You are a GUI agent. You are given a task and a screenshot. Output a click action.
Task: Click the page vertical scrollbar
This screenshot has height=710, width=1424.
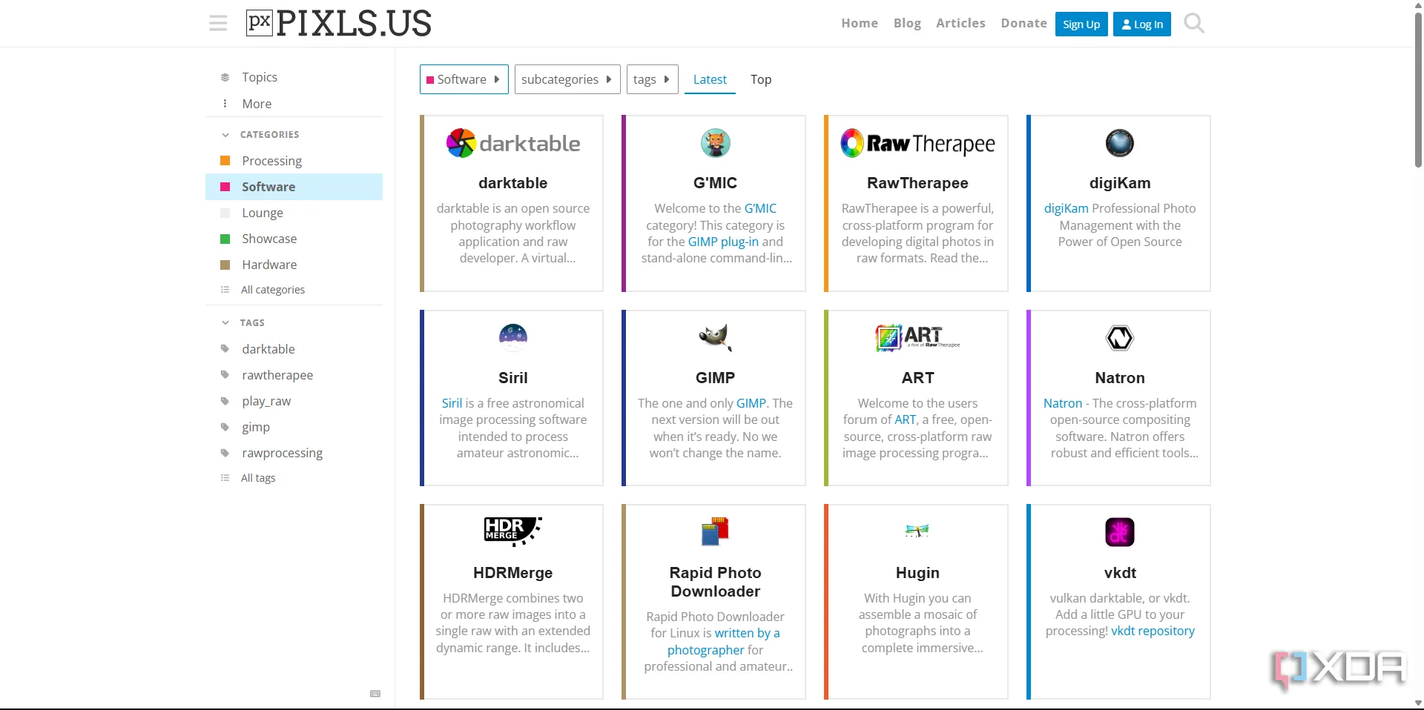1418,89
